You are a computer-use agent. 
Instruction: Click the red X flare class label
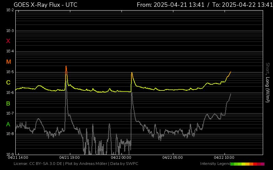8,41
